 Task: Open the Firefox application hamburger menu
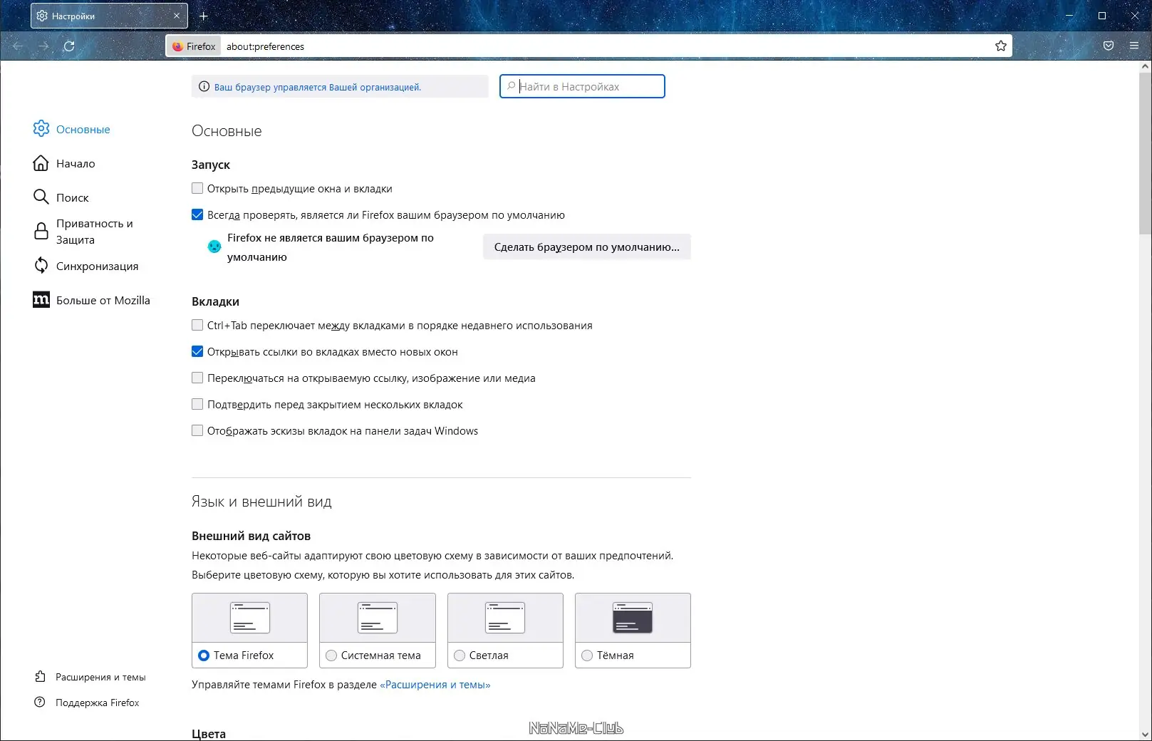(x=1134, y=46)
